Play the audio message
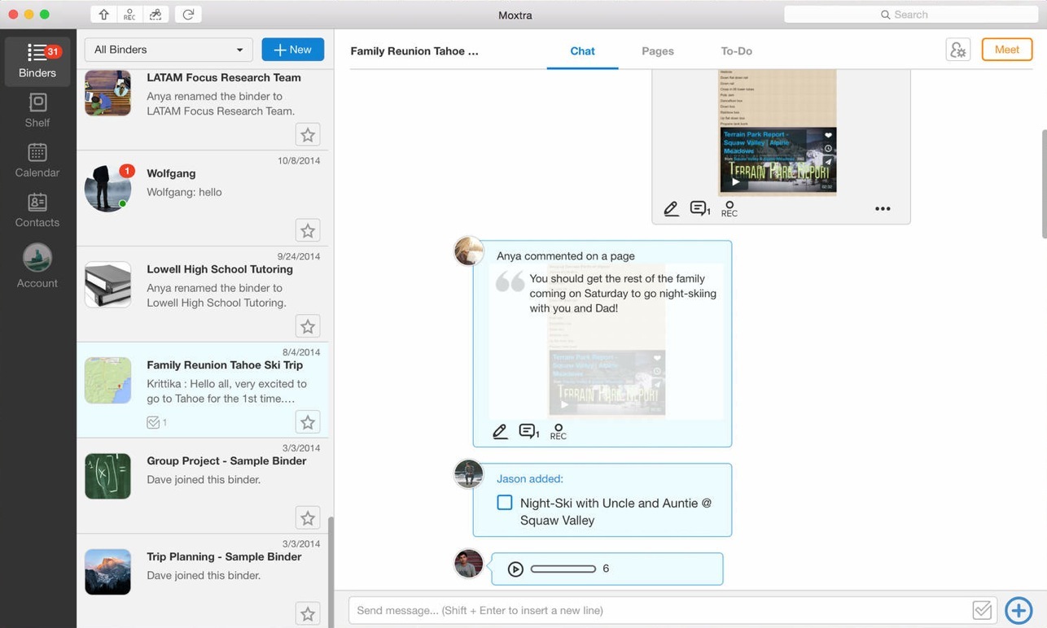The image size is (1047, 628). [x=515, y=569]
